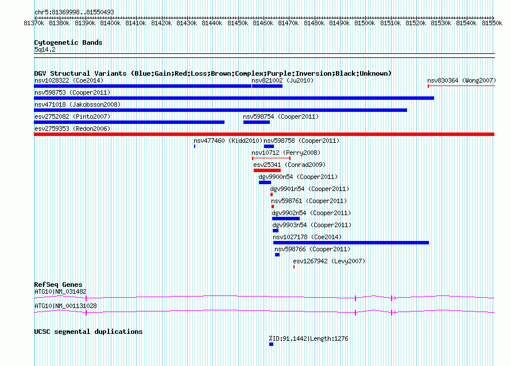Select the long blue nsv1027178 bar

(x=351, y=243)
